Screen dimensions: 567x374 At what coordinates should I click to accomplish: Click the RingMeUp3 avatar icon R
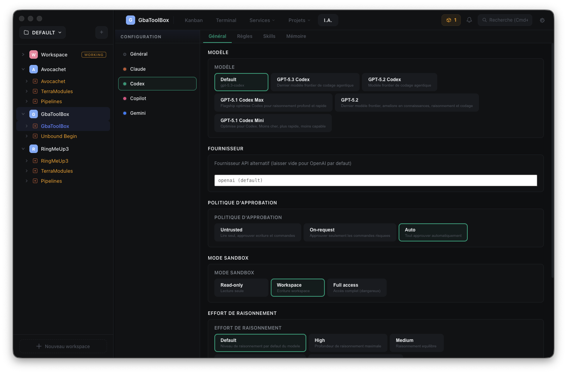pyautogui.click(x=34, y=149)
